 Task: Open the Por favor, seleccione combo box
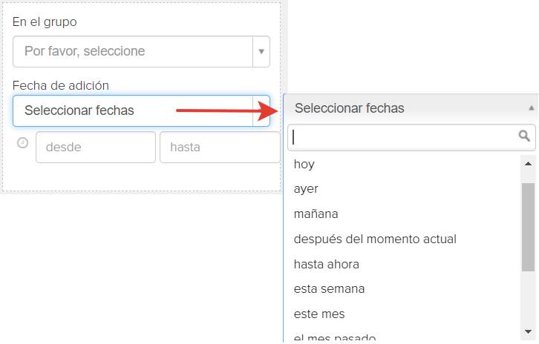pyautogui.click(x=141, y=51)
